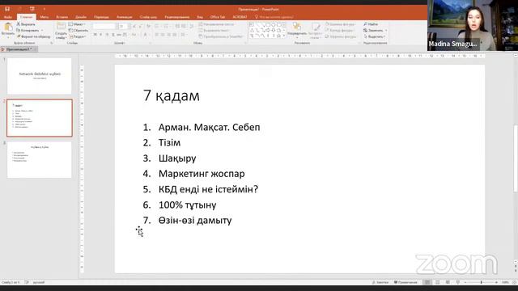Toggle bulleted list in paragraph group
The width and height of the screenshot is (518, 291).
pos(157,27)
